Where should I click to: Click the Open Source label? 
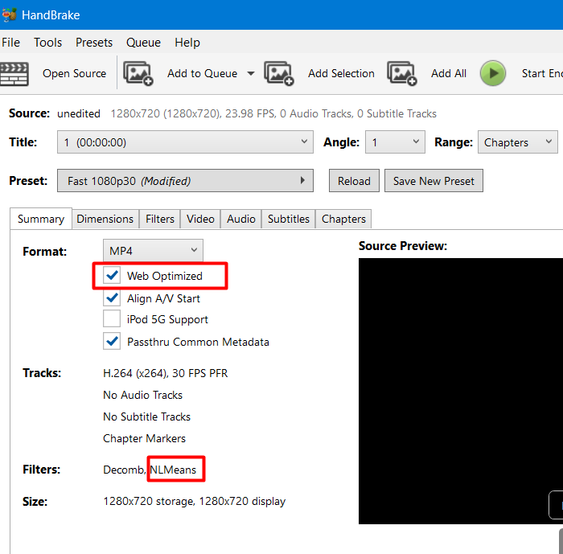pos(74,73)
